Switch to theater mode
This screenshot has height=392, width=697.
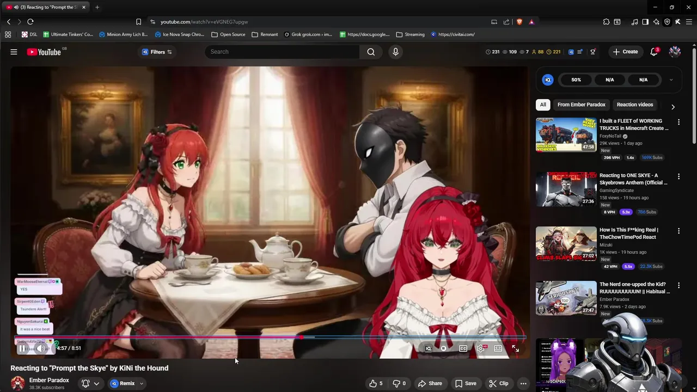point(498,348)
